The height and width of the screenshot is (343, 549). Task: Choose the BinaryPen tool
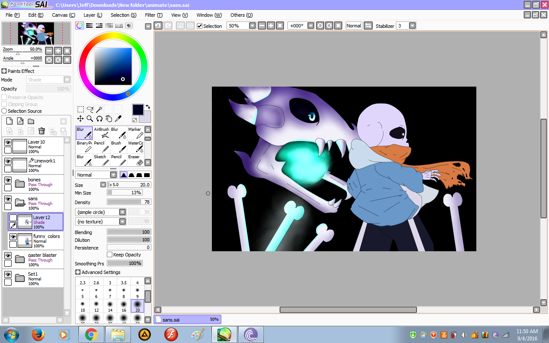tap(84, 147)
